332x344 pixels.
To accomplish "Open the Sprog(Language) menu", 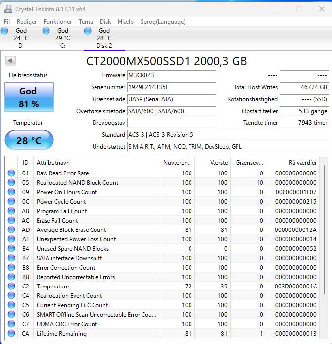I will click(163, 22).
